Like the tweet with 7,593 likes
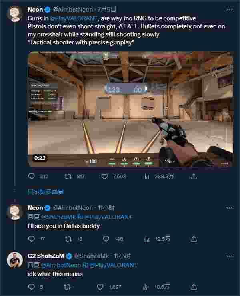240x296 pixels. pos(106,176)
